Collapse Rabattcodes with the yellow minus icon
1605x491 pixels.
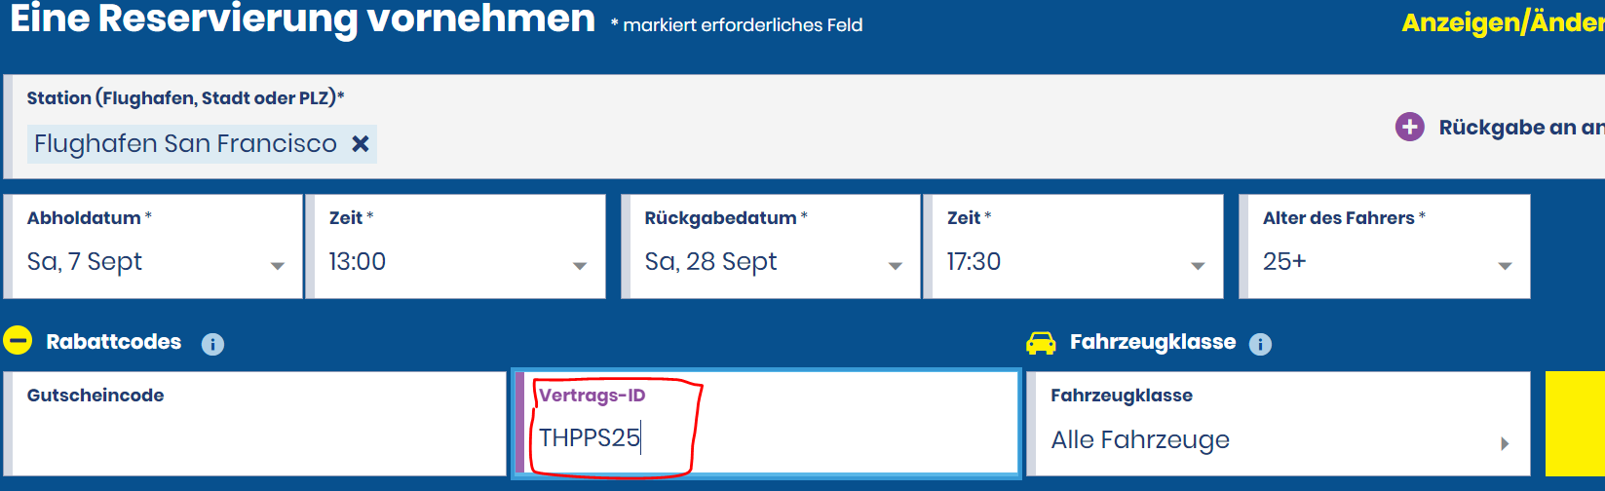coord(18,341)
